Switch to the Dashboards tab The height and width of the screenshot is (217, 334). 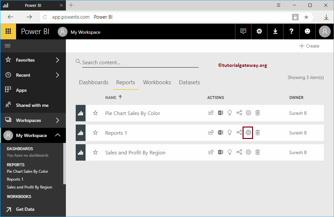93,82
